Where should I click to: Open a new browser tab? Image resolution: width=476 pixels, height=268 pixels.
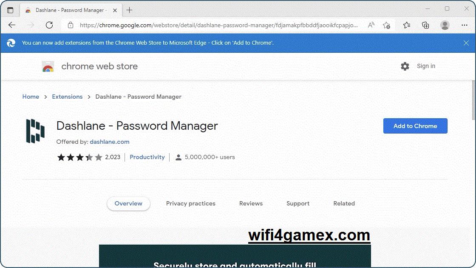click(x=129, y=10)
